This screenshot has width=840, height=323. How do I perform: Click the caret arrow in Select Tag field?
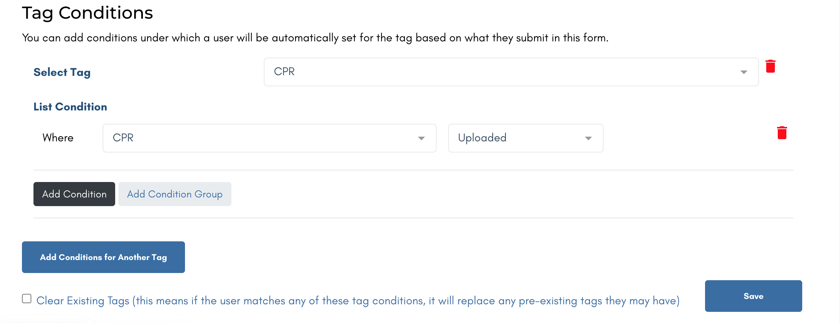point(744,72)
